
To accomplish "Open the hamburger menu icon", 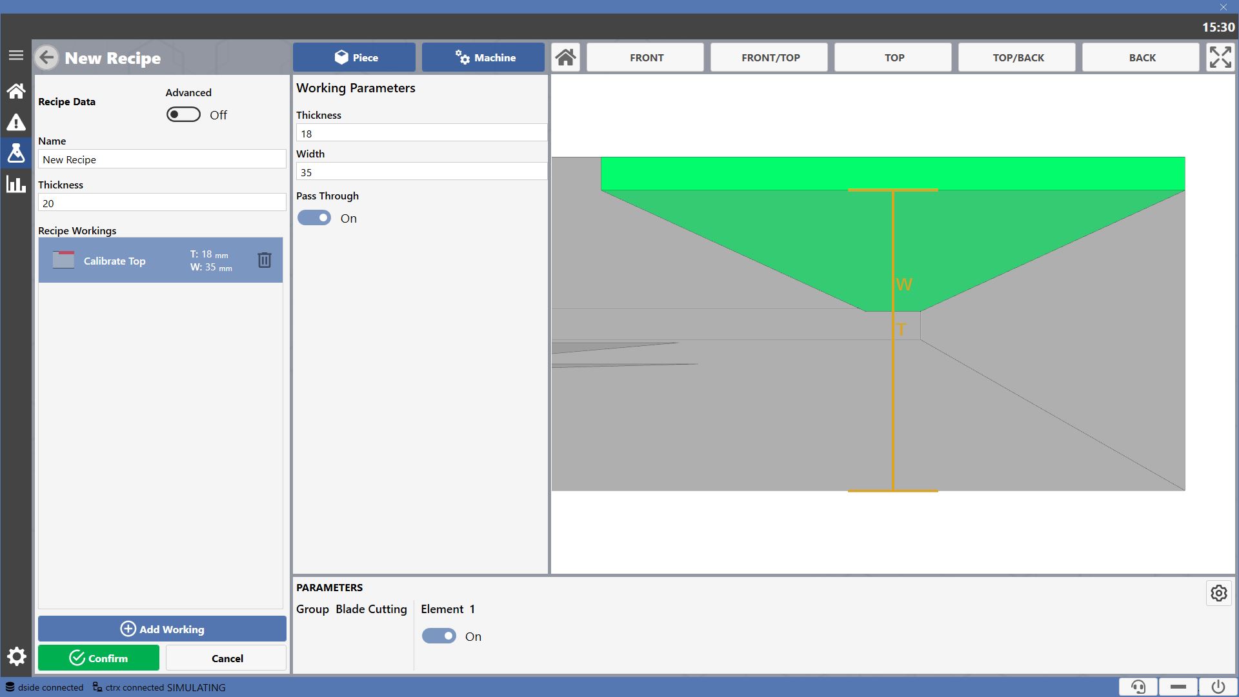I will click(x=16, y=56).
